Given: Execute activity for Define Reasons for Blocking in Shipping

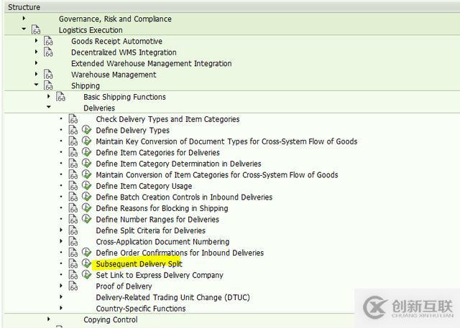Looking at the screenshot, I should [x=86, y=207].
